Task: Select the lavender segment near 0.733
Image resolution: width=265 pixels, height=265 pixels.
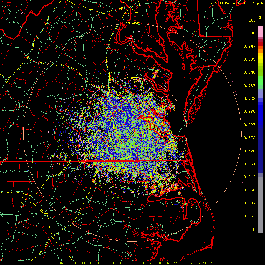Action: pos(260,93)
